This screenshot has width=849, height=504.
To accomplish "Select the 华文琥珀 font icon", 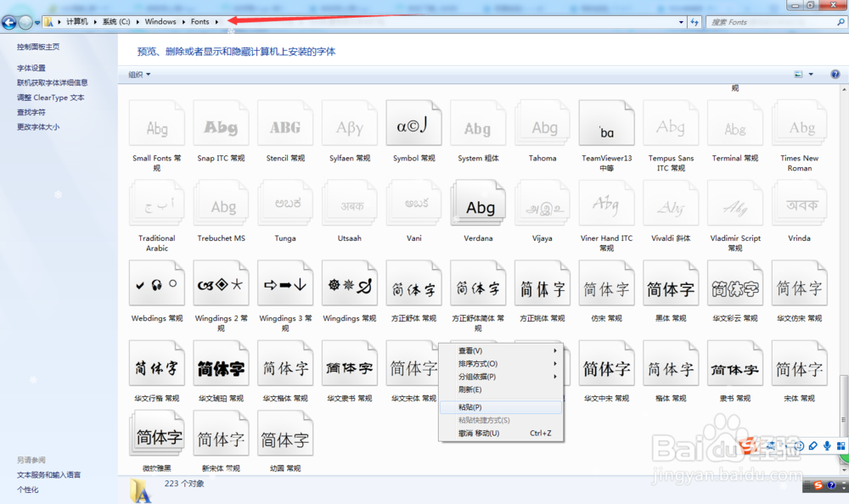I will [x=221, y=364].
